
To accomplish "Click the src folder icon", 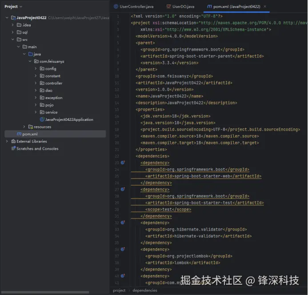I will tap(19, 40).
